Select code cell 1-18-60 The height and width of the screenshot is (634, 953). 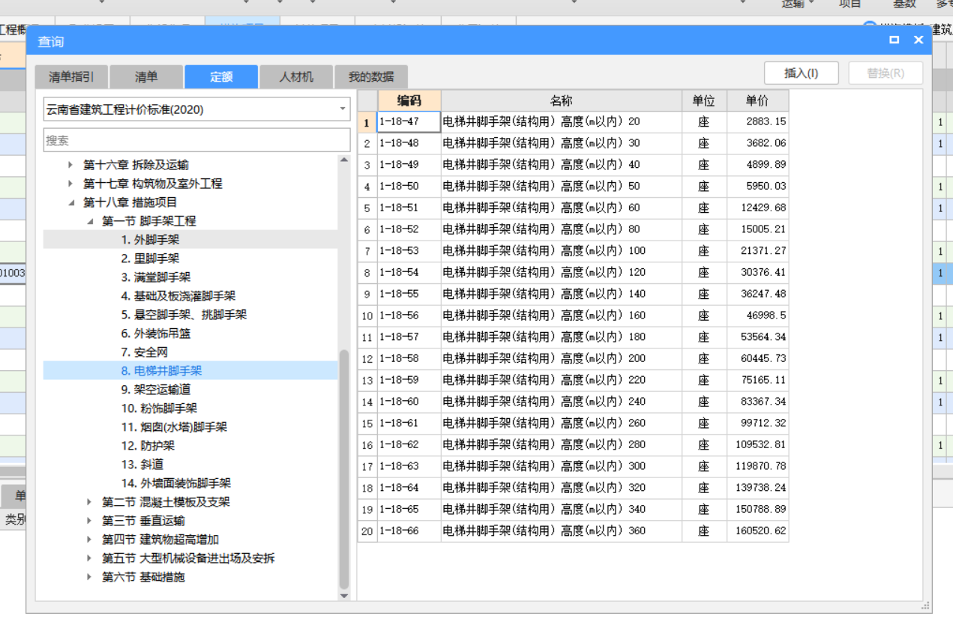(x=409, y=402)
